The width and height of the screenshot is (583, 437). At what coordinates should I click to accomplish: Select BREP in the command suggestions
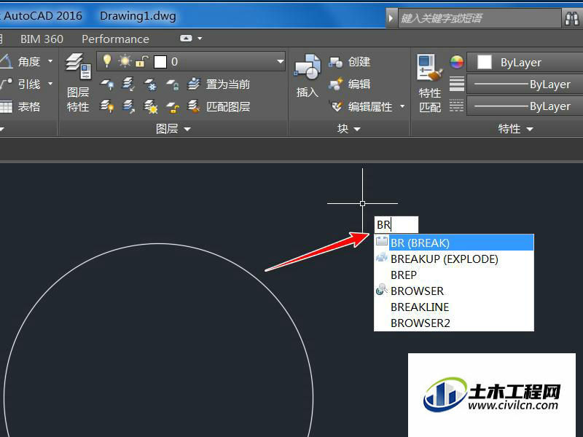click(x=454, y=275)
